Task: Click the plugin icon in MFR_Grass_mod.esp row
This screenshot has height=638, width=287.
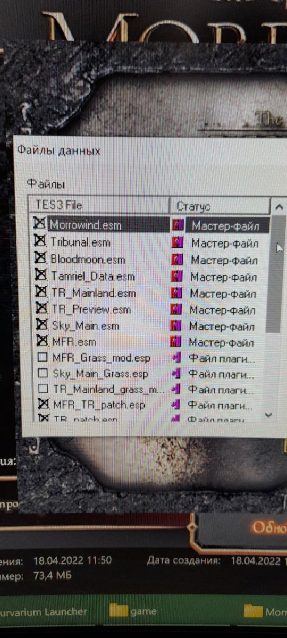Action: [x=176, y=359]
